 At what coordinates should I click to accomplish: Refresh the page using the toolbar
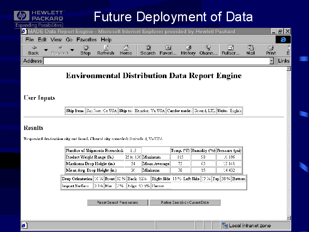pos(105,50)
